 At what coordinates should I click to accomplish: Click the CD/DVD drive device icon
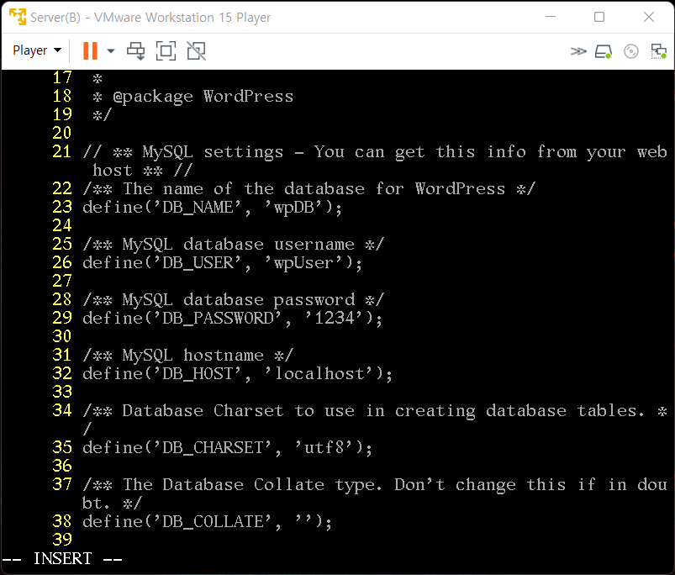[x=631, y=51]
